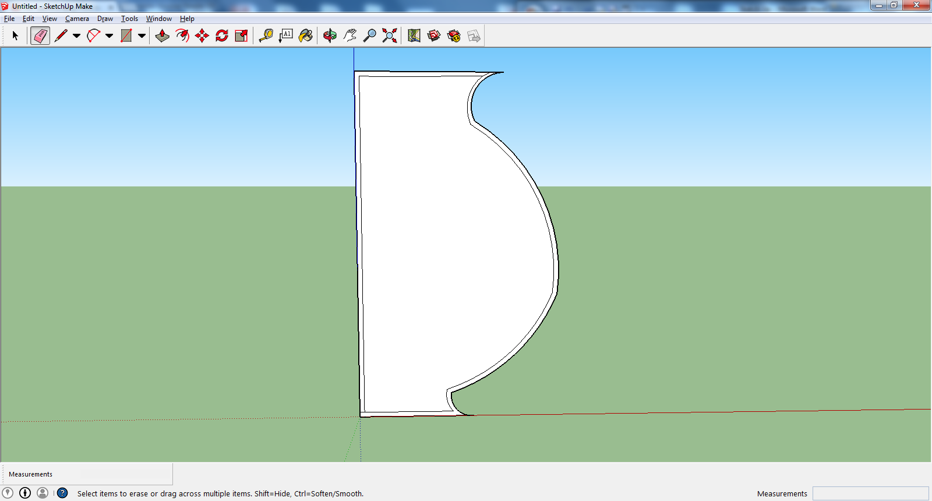The height and width of the screenshot is (501, 932).
Task: Activate the Push/Pull tool
Action: coord(163,36)
